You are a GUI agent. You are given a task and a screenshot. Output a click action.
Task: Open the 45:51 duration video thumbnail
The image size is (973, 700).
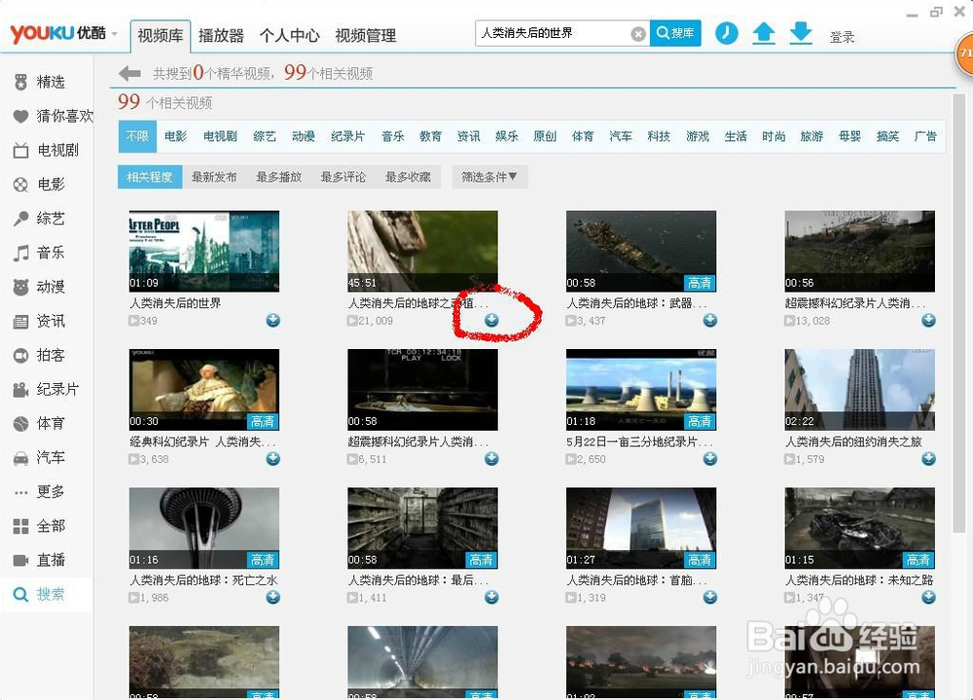pyautogui.click(x=422, y=251)
